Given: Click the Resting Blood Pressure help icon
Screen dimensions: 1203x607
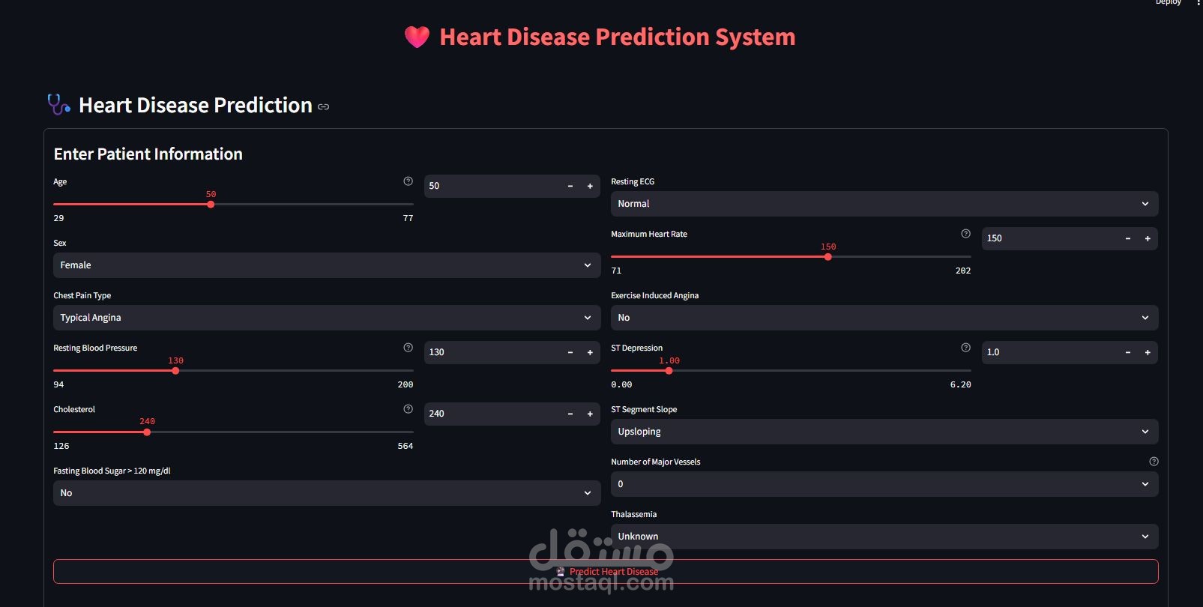Looking at the screenshot, I should point(408,348).
